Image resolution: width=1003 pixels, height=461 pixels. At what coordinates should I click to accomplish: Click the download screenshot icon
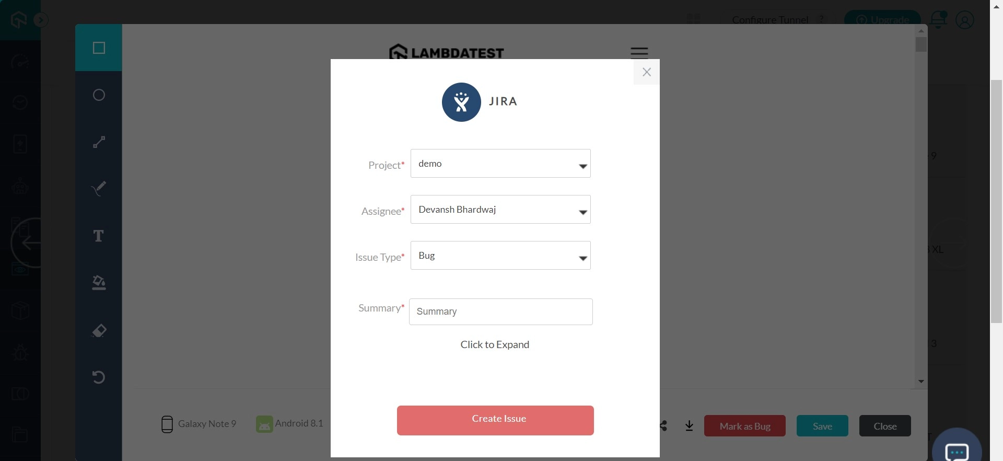coord(689,426)
